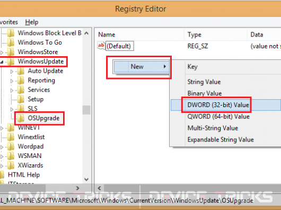Click the tree pane scroll down arrow
The image size is (281, 210).
pyautogui.click(x=86, y=180)
